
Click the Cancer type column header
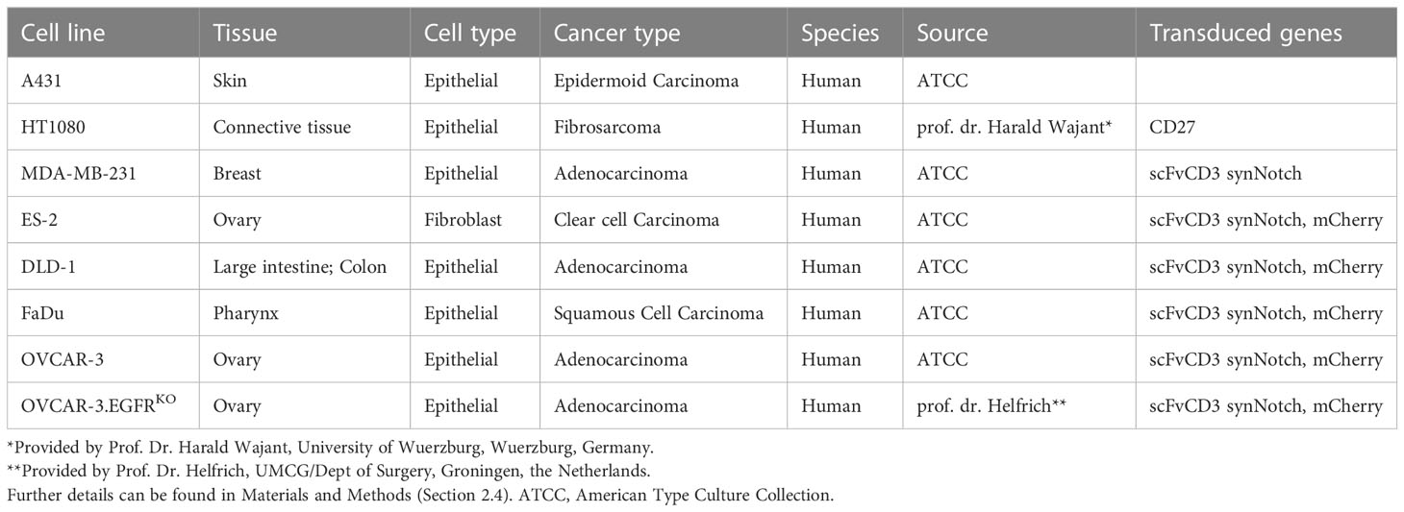point(616,34)
